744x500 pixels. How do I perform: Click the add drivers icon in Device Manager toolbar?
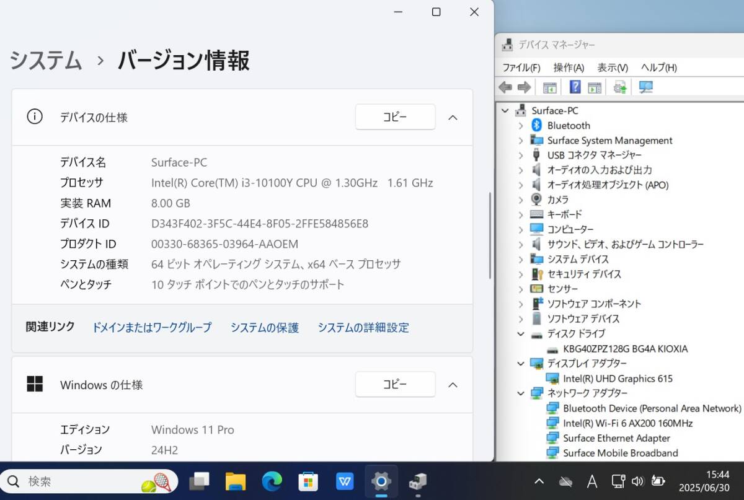pos(620,87)
